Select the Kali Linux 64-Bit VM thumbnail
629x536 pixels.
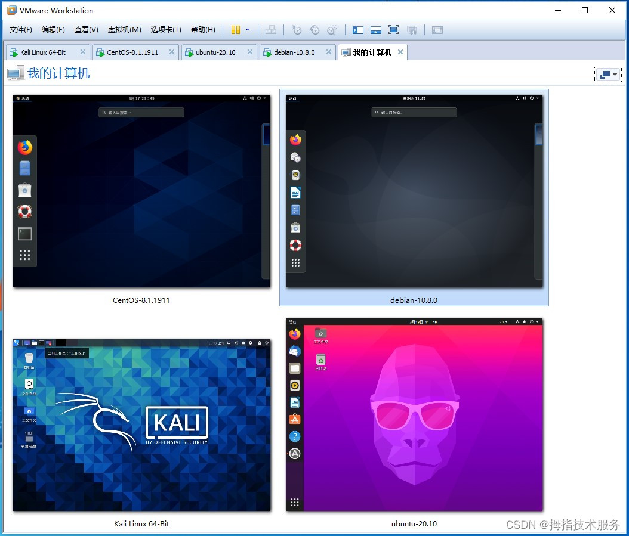point(141,425)
